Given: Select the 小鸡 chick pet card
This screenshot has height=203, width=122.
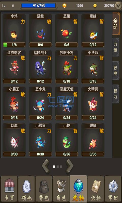Looking at the screenshot, I should tap(14, 30).
